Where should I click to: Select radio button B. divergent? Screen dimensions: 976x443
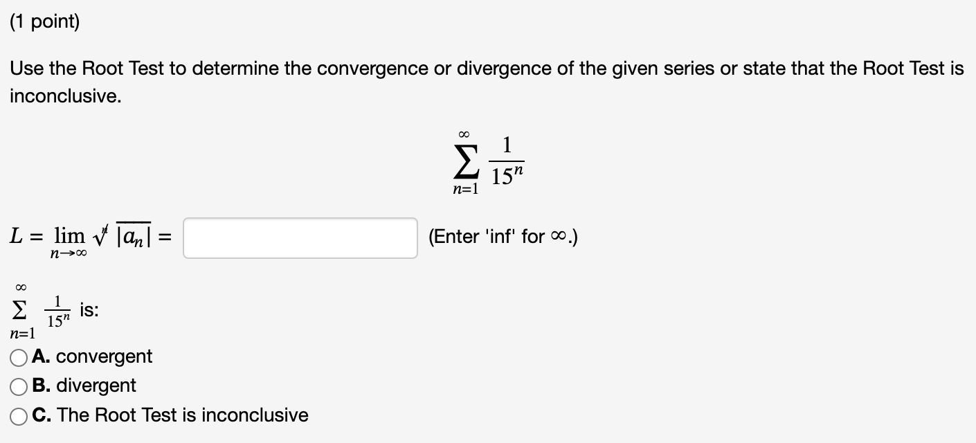19,386
